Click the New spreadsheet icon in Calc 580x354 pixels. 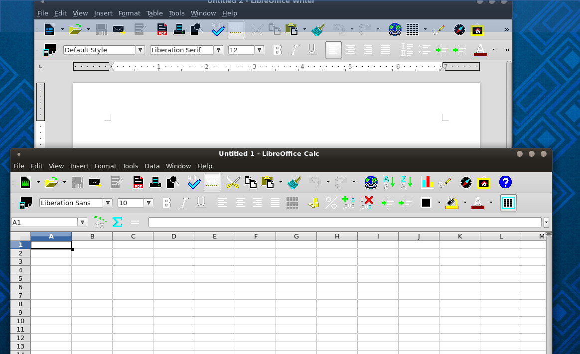(25, 182)
